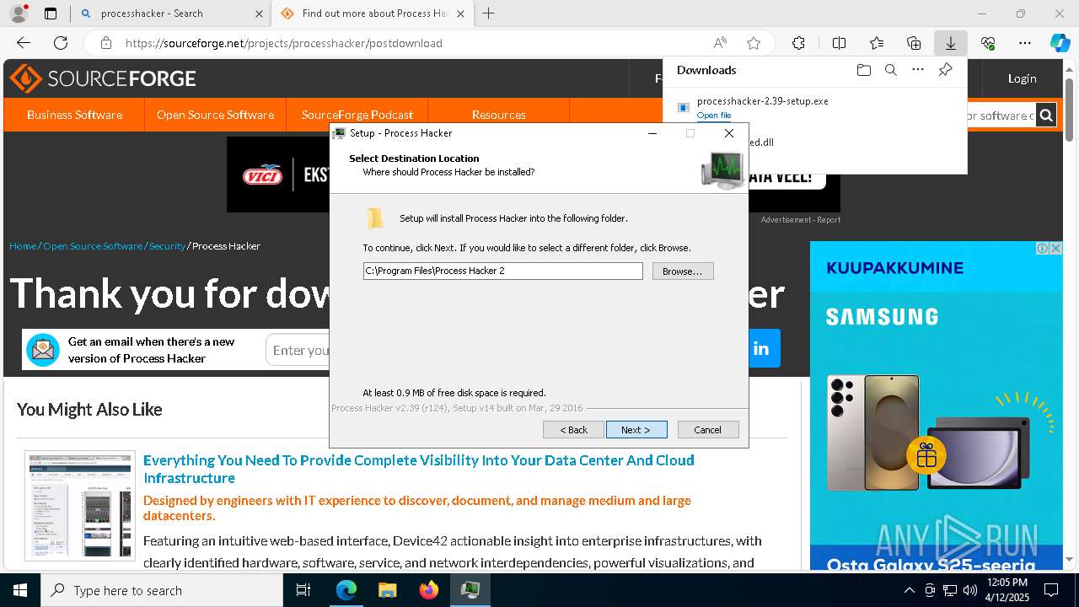Open Downloads folder icon in Downloads panel
The height and width of the screenshot is (607, 1079).
tap(863, 70)
